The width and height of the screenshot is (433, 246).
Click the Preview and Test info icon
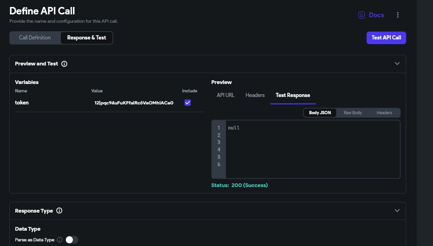pyautogui.click(x=65, y=64)
